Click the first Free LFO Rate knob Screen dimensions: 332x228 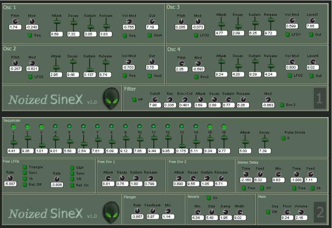pyautogui.click(x=10, y=178)
